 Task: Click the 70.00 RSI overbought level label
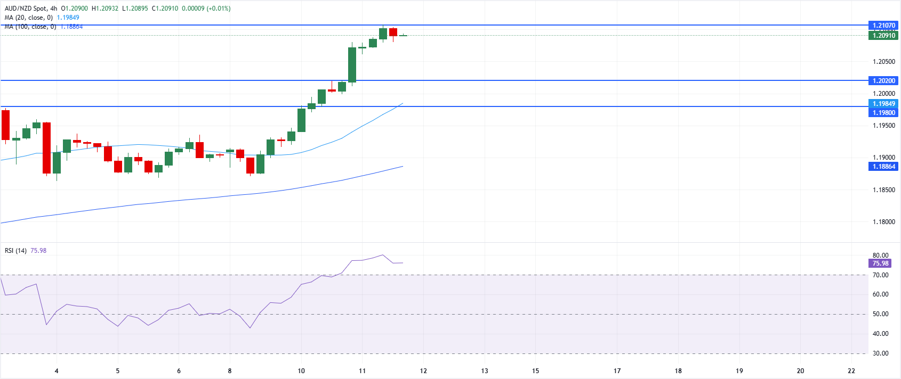point(880,275)
